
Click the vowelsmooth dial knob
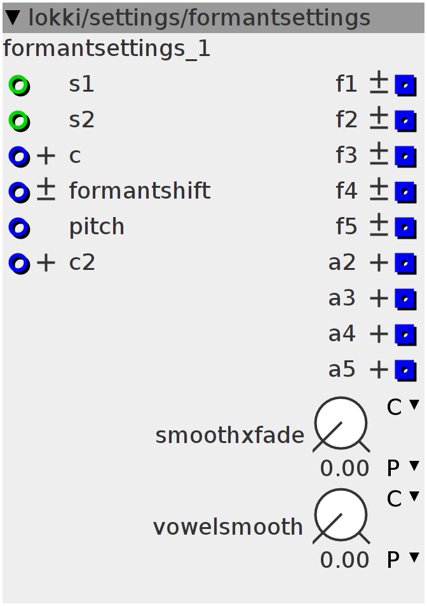(341, 516)
